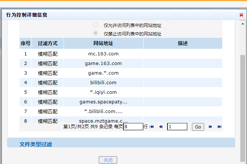Click the 过滤方式 column header
This screenshot has width=247, height=164.
tap(48, 43)
